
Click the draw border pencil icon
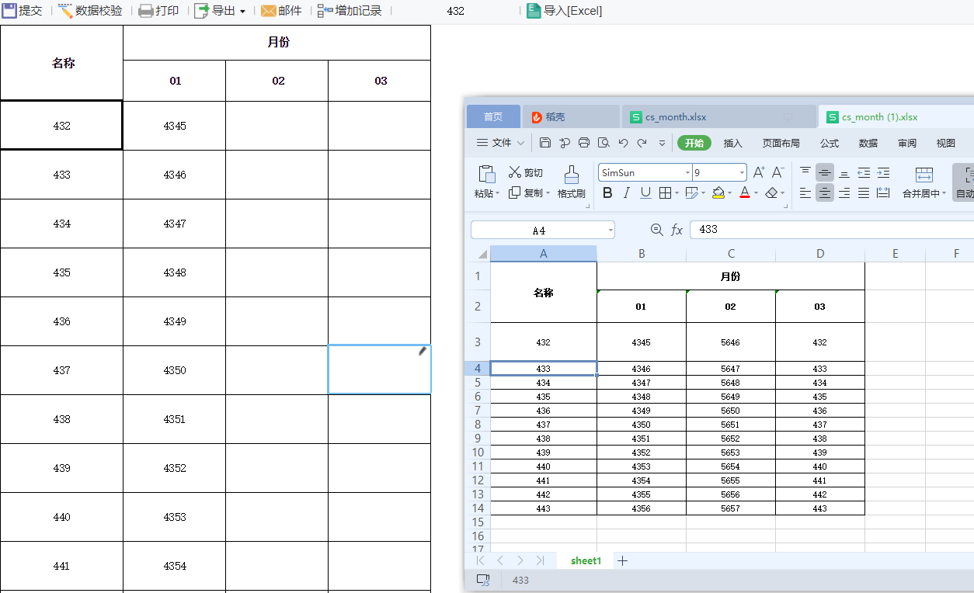pyautogui.click(x=692, y=192)
